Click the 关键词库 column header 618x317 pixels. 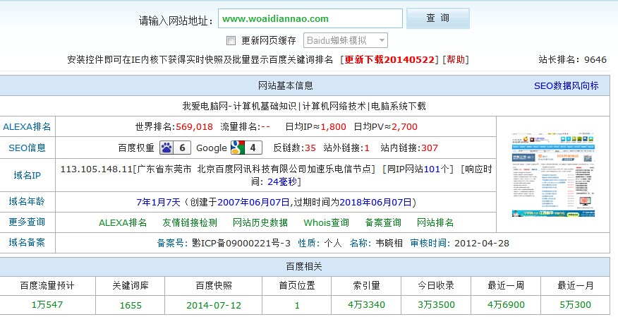131,285
